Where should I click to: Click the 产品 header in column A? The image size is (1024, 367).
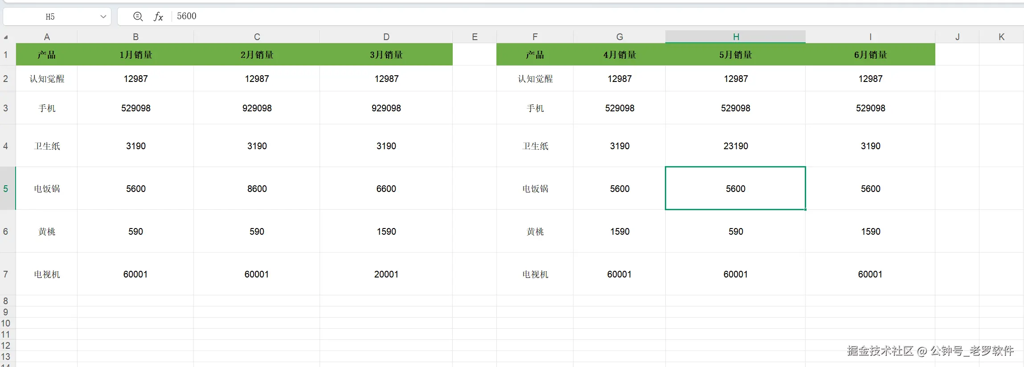(x=47, y=55)
